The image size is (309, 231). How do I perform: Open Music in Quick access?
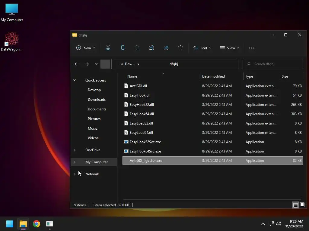coord(92,128)
